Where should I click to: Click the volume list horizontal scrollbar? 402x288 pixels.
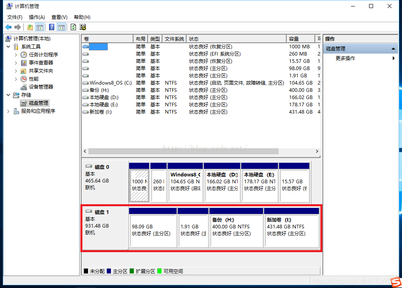pos(183,151)
